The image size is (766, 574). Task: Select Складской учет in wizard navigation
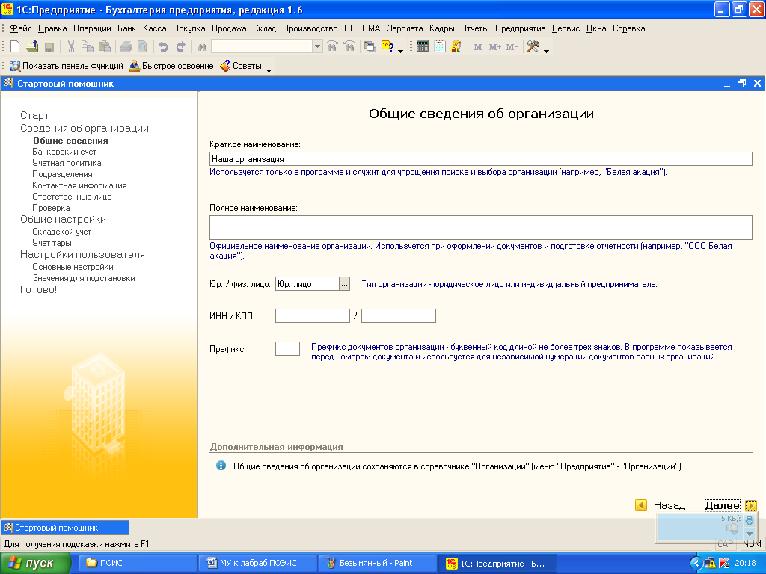61,232
